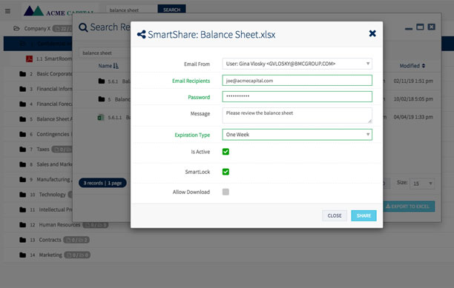Screen dimensions: 454x288
Task: Click the Company X label in tree
Action: click(x=37, y=28)
